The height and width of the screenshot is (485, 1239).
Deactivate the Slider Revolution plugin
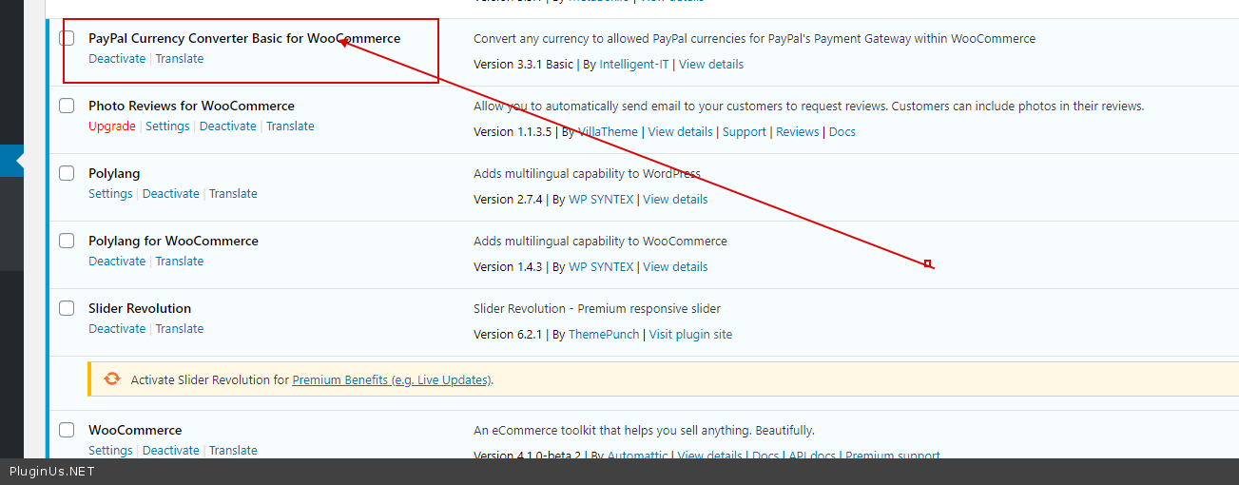pyautogui.click(x=117, y=329)
